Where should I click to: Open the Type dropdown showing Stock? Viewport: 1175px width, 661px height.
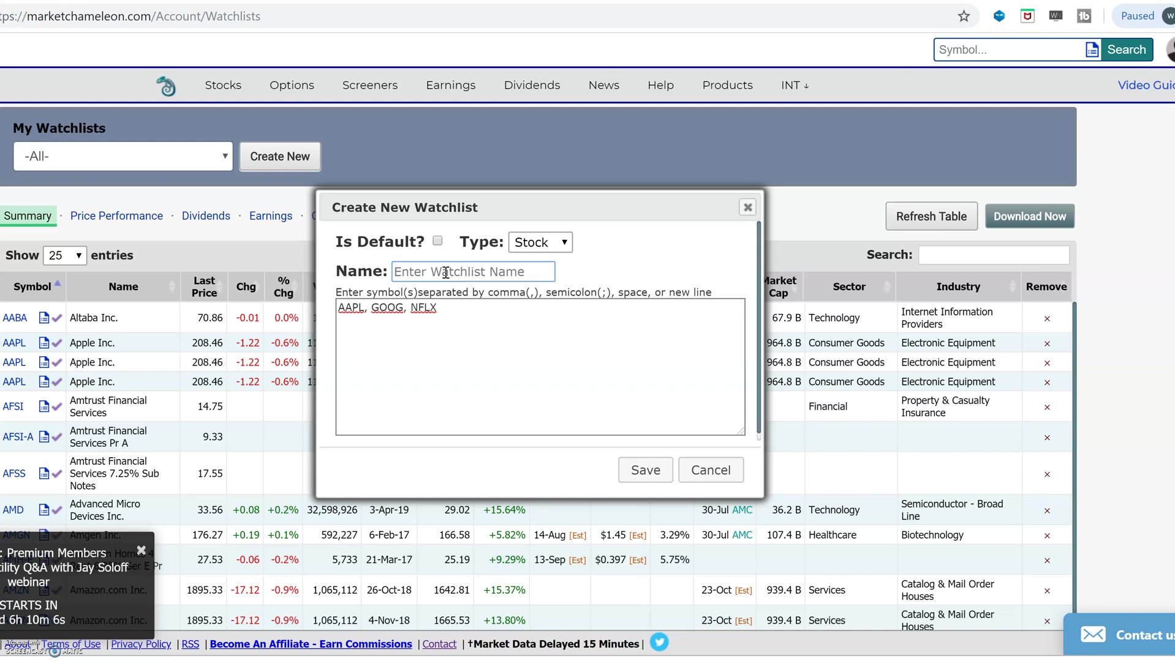point(540,242)
